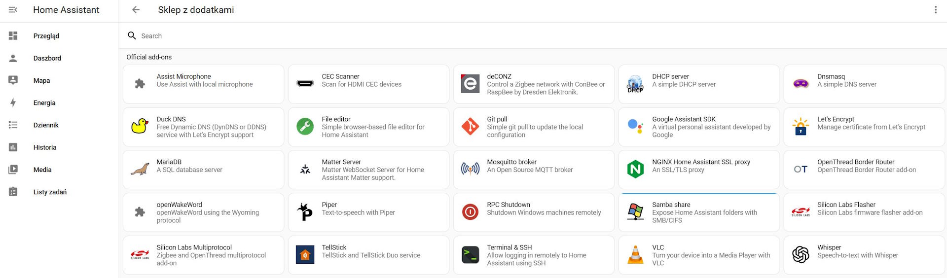947x278 pixels.
Task: Open Energia in the sidebar
Action: pyautogui.click(x=44, y=103)
